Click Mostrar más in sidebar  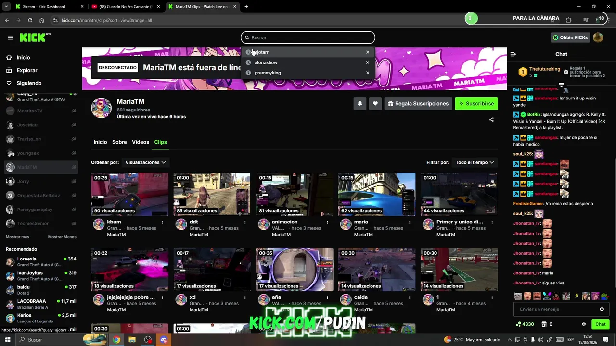click(17, 237)
